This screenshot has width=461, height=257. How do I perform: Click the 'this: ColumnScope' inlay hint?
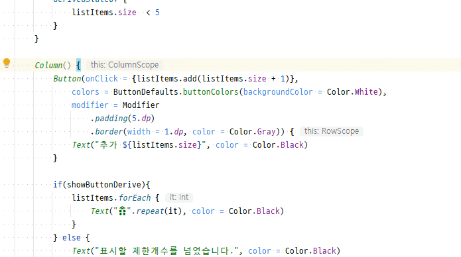pyautogui.click(x=125, y=65)
